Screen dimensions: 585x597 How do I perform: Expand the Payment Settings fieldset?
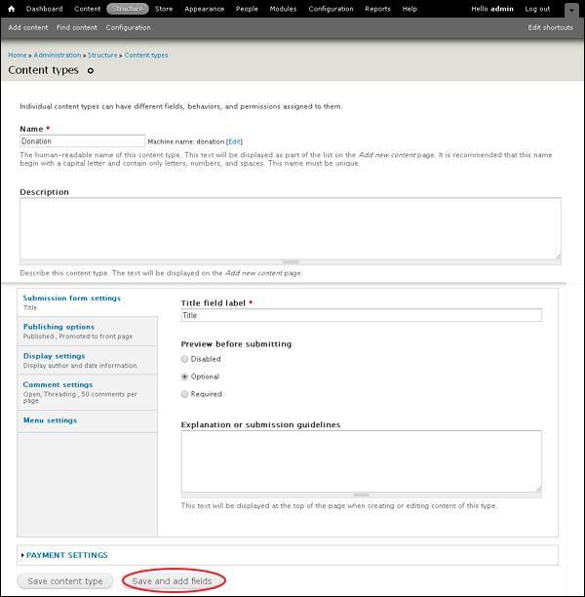point(66,555)
